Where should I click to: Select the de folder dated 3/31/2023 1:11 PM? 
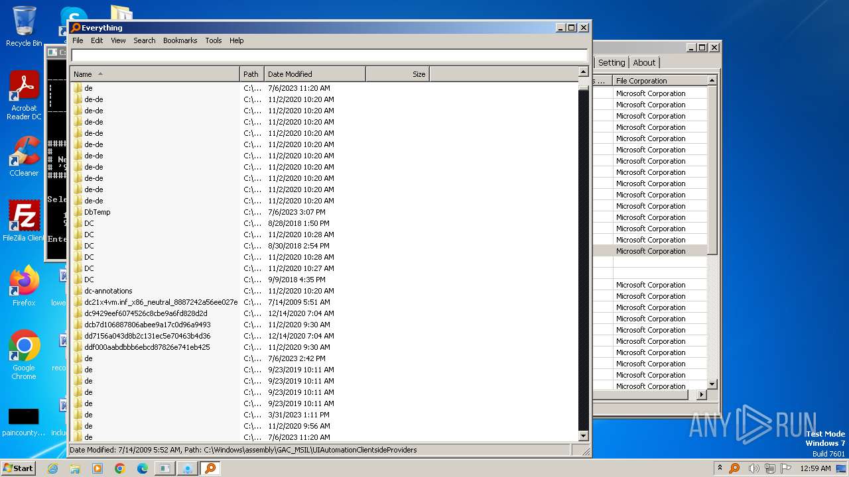click(x=88, y=415)
